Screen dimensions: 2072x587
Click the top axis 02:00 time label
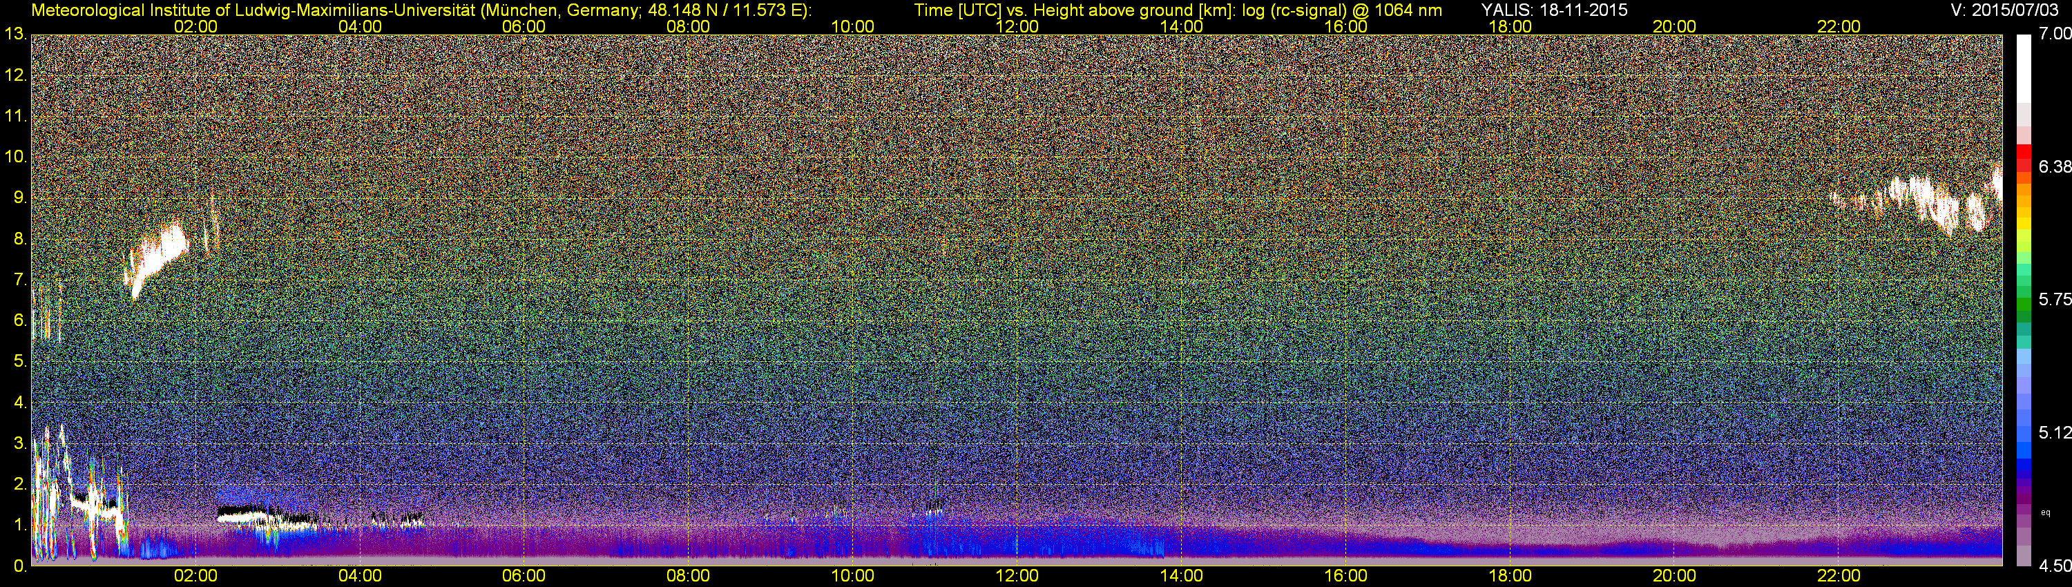point(195,26)
